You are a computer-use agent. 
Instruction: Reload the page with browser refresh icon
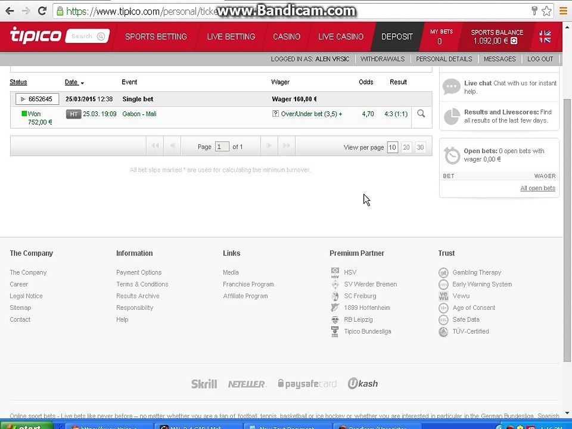[42, 11]
